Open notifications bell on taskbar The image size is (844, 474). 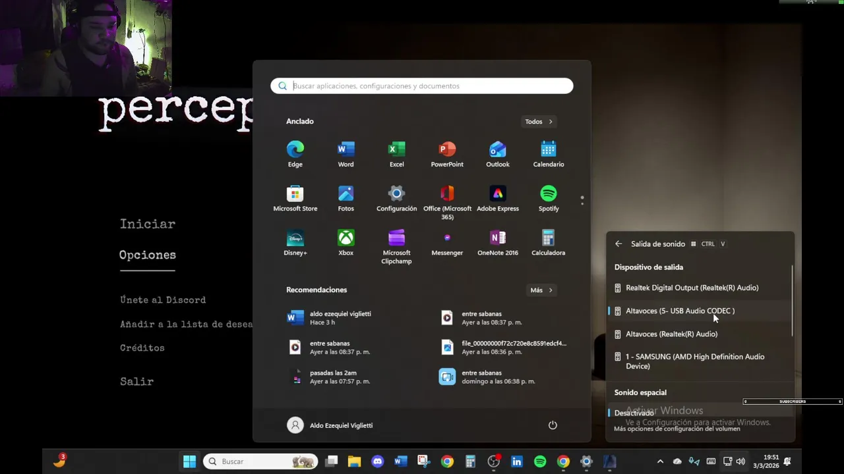787,461
